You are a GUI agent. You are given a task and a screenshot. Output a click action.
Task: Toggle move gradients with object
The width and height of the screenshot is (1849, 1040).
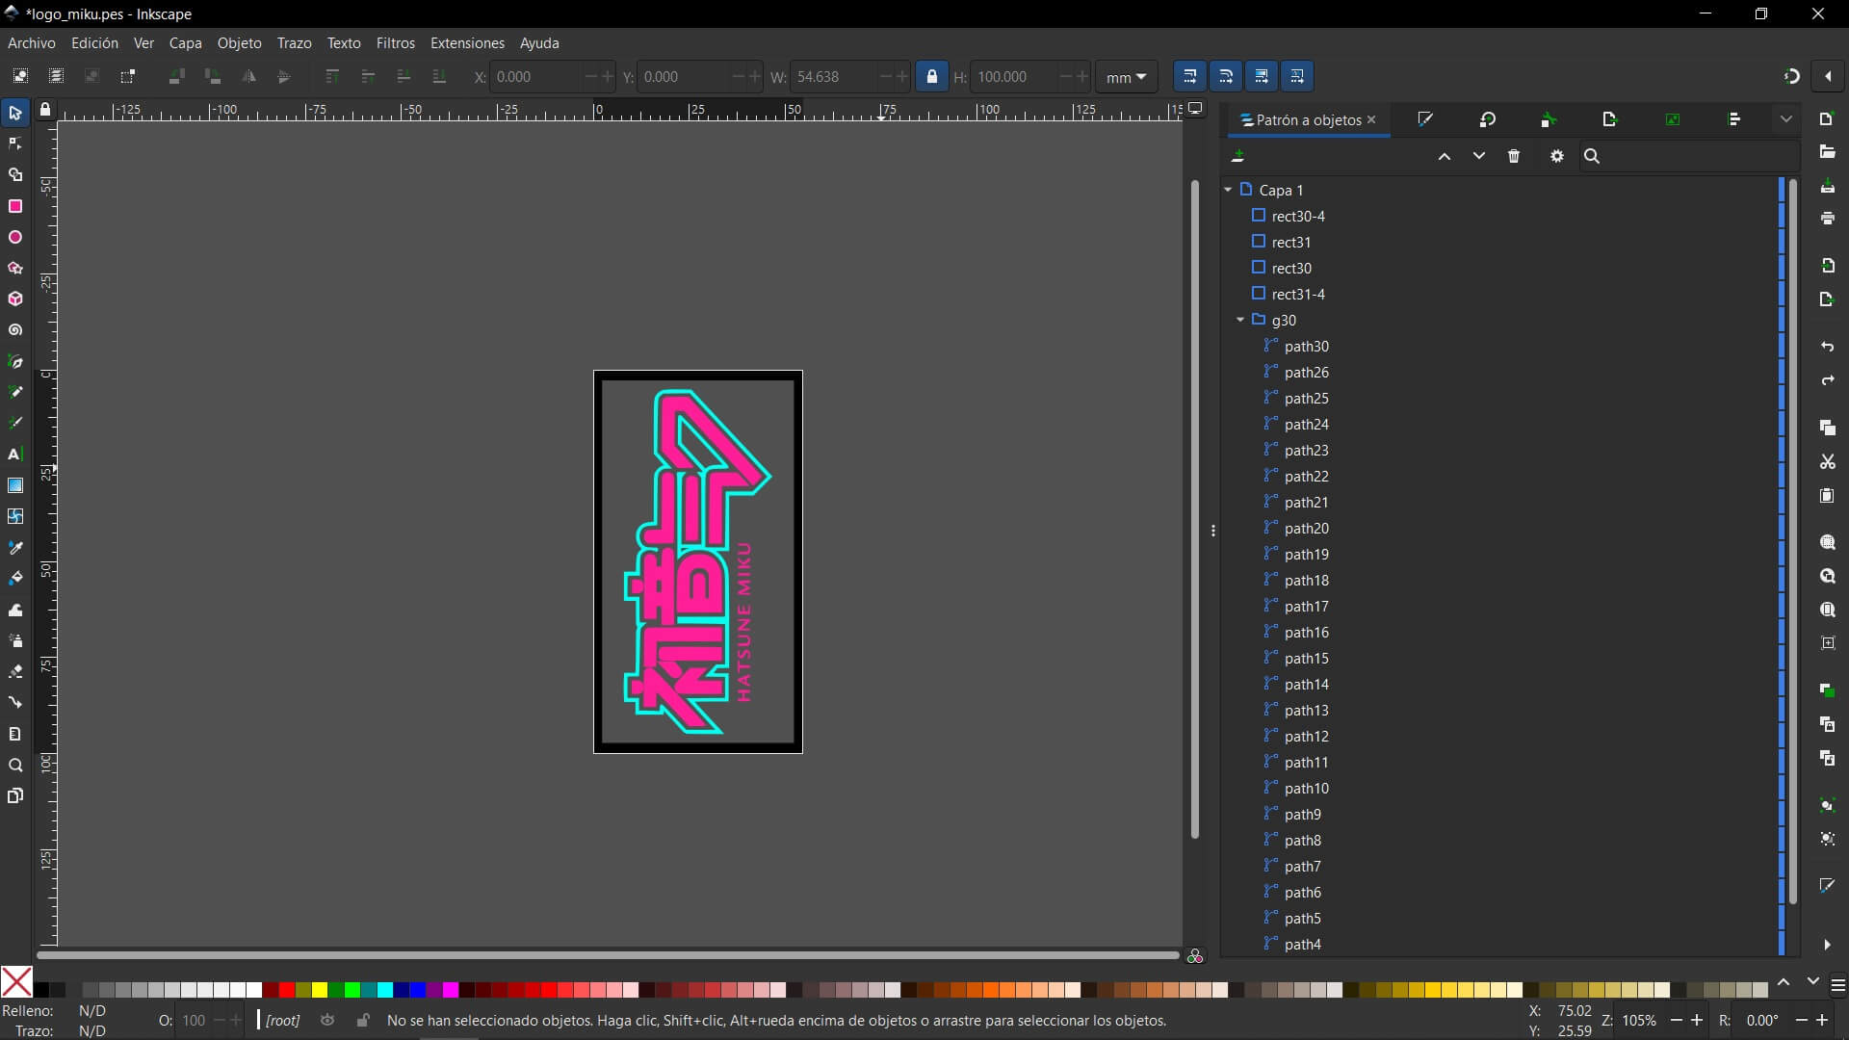(1262, 76)
